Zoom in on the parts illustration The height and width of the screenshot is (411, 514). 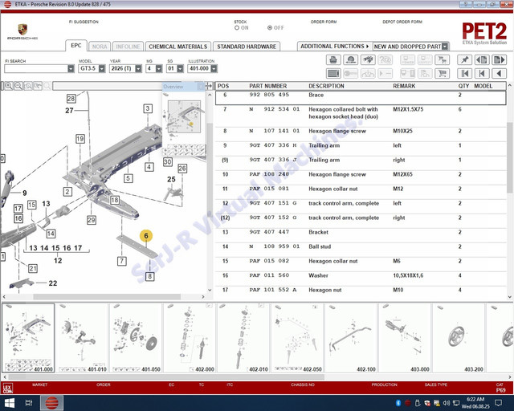click(x=9, y=86)
